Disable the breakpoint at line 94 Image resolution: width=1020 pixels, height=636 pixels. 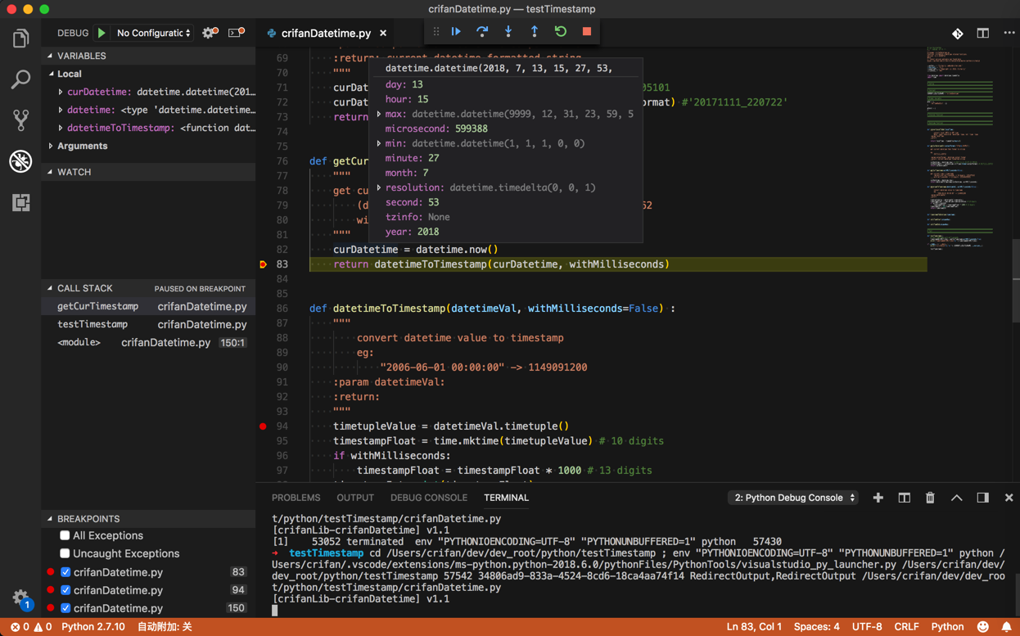[x=65, y=590]
